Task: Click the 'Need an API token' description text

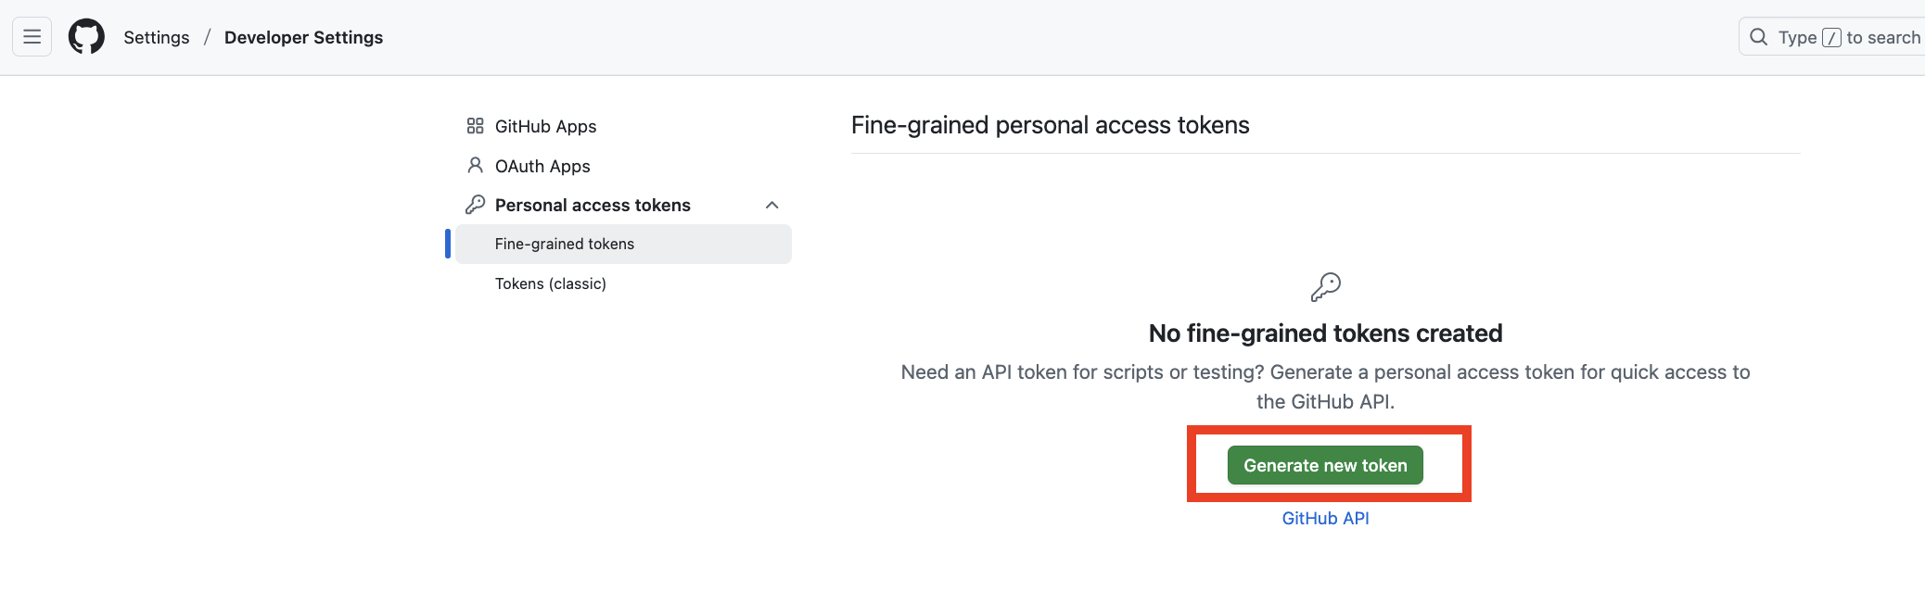Action: (x=1325, y=386)
